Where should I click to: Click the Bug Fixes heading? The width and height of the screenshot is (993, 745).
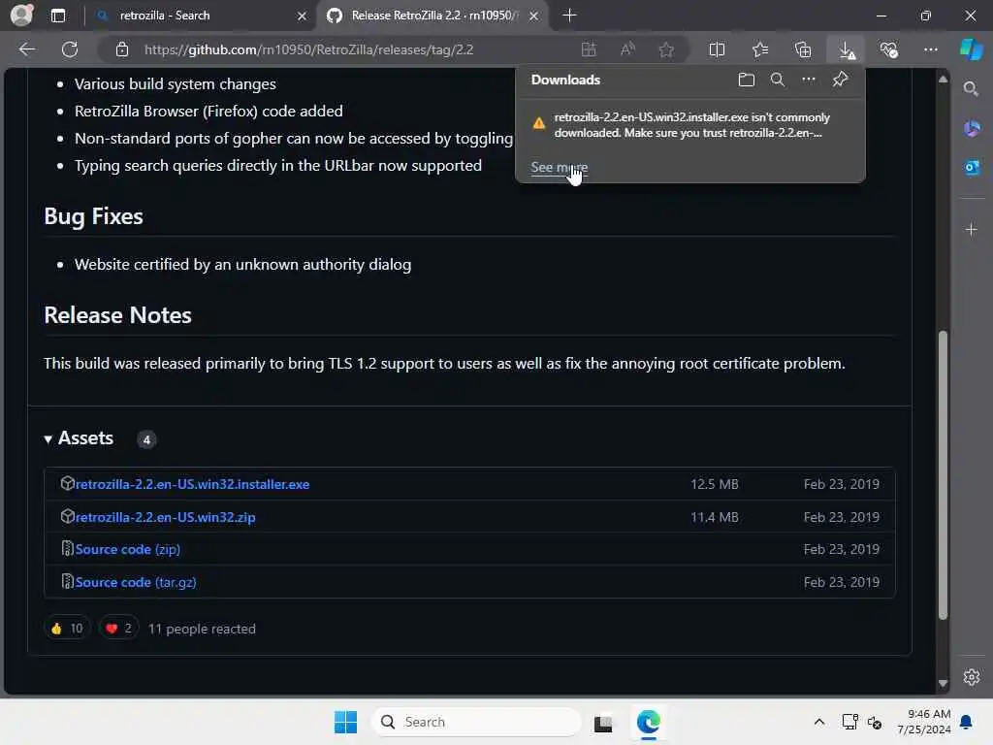tap(94, 216)
